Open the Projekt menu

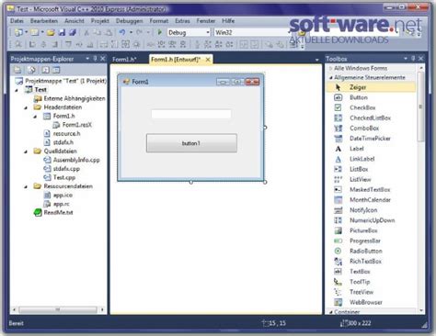[100, 21]
